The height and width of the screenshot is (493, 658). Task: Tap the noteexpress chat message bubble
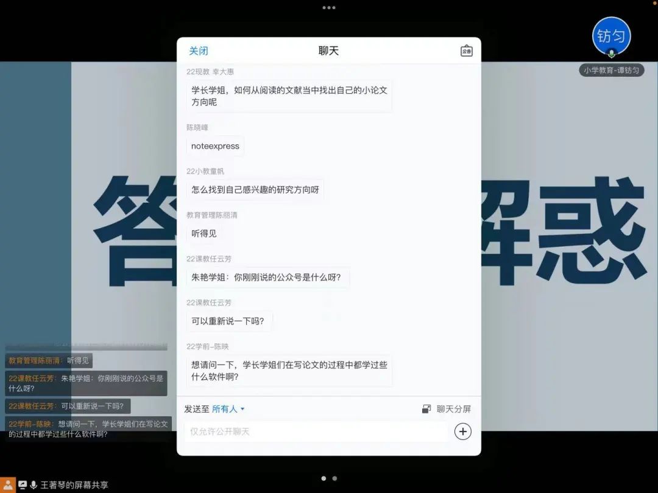click(x=215, y=146)
